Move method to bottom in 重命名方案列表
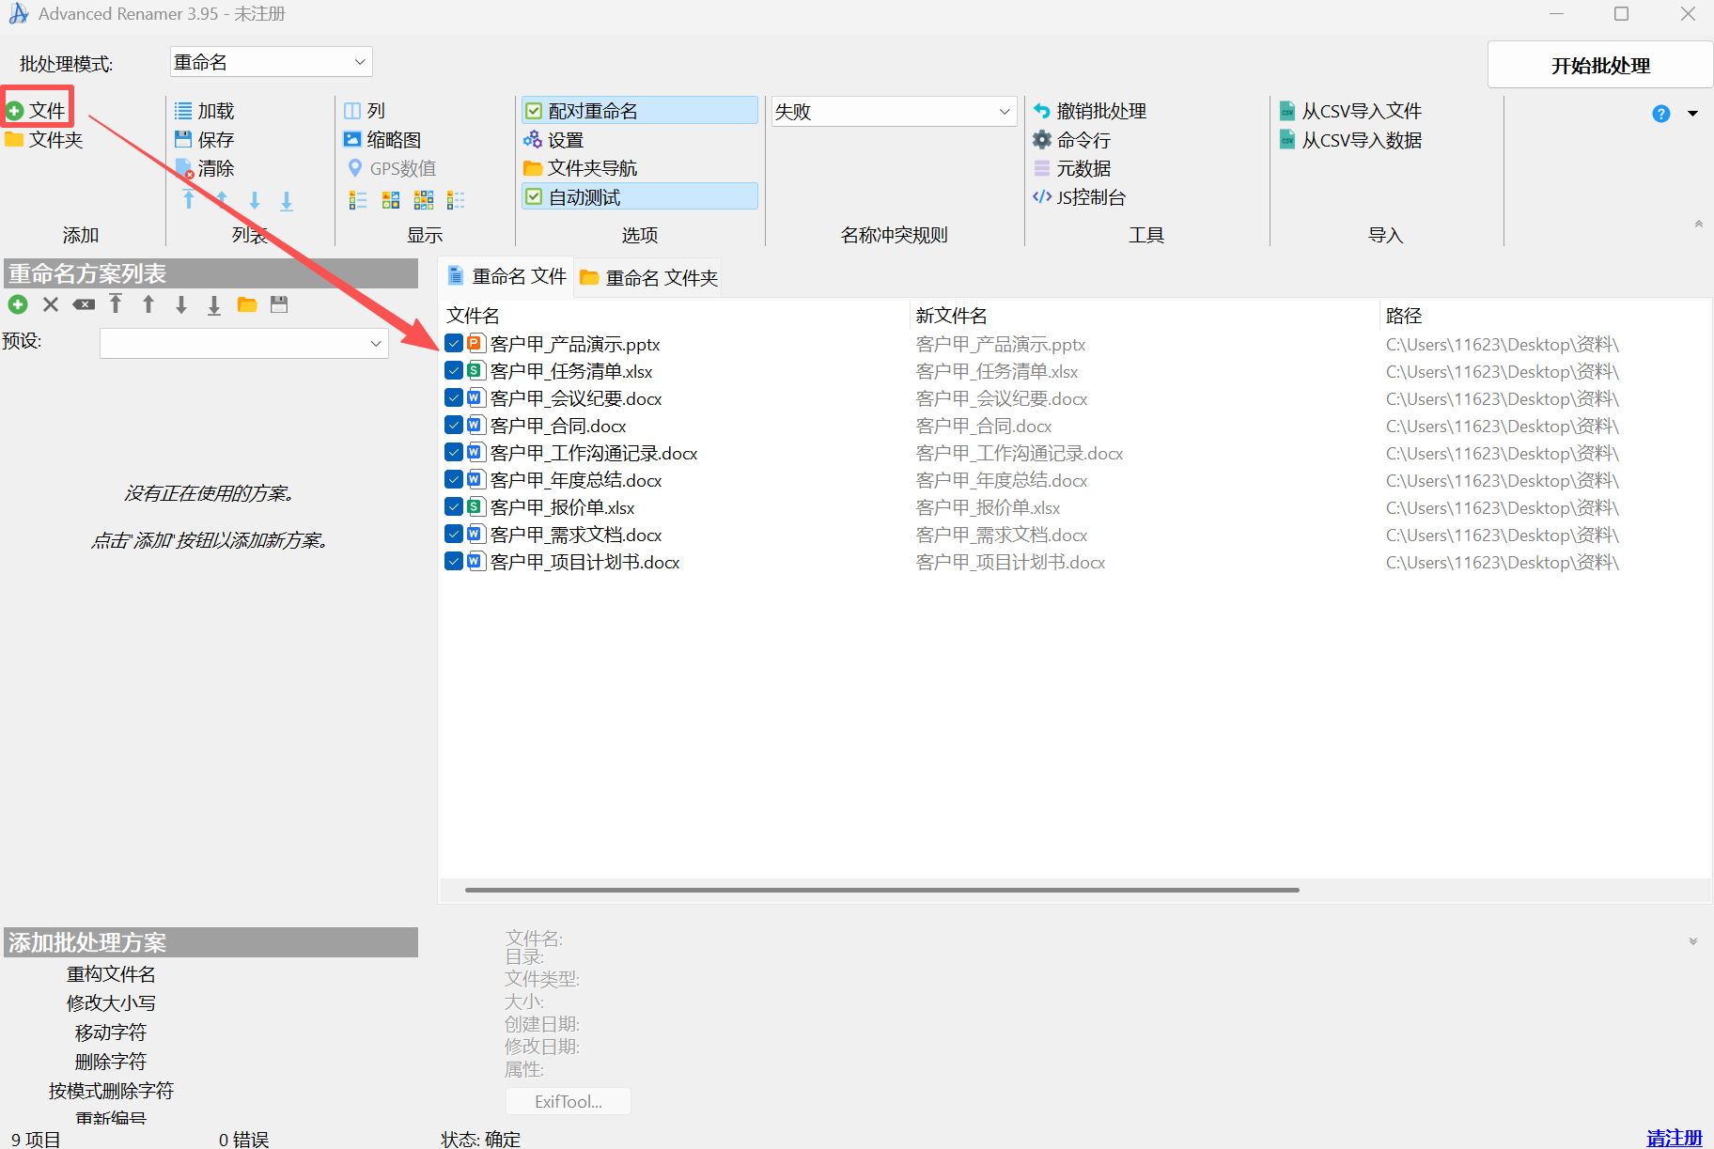The width and height of the screenshot is (1714, 1149). point(214,304)
